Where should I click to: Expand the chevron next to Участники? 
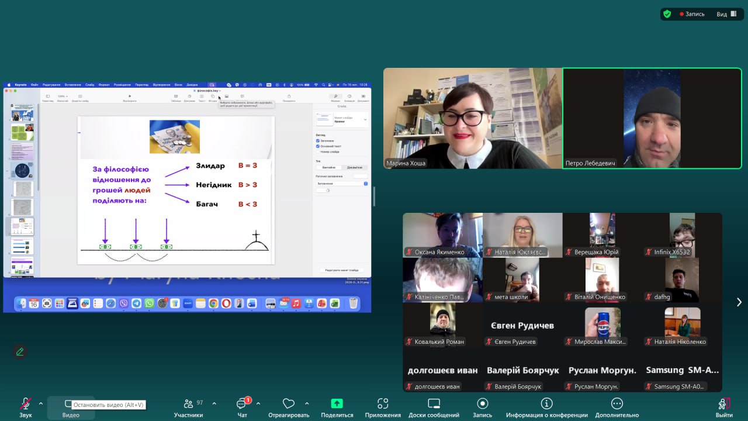[x=214, y=403]
